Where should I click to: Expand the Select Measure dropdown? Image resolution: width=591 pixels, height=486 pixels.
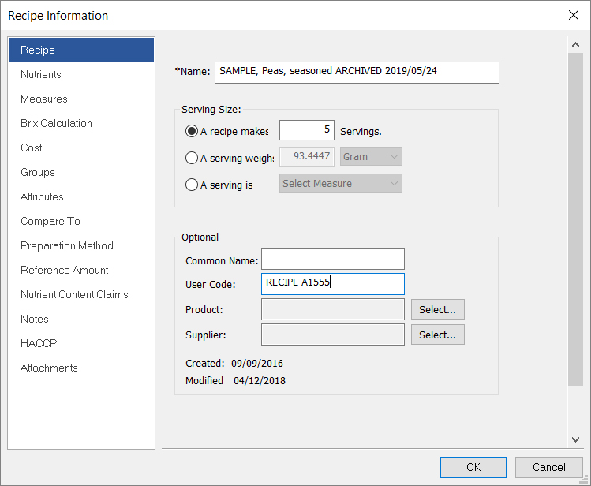pyautogui.click(x=341, y=184)
